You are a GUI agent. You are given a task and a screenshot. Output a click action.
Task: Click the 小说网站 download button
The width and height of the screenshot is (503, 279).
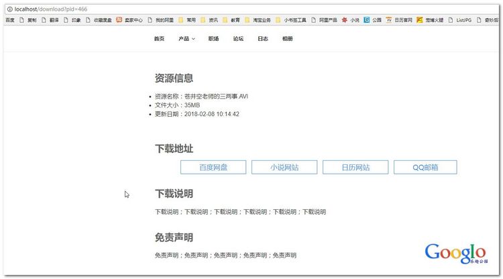(284, 167)
